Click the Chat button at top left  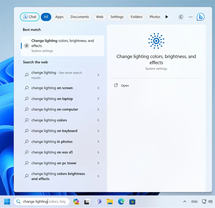tap(30, 17)
